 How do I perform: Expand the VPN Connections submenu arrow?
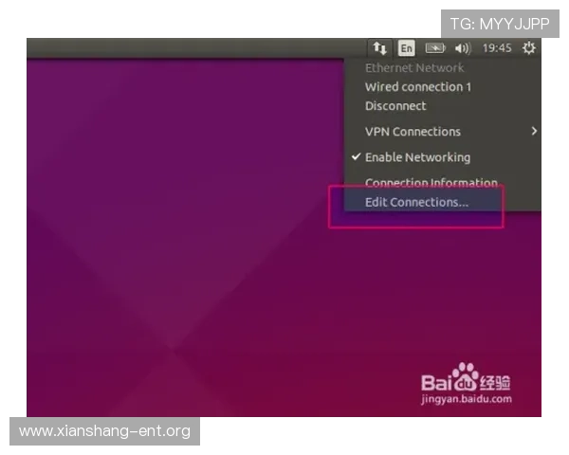point(534,131)
